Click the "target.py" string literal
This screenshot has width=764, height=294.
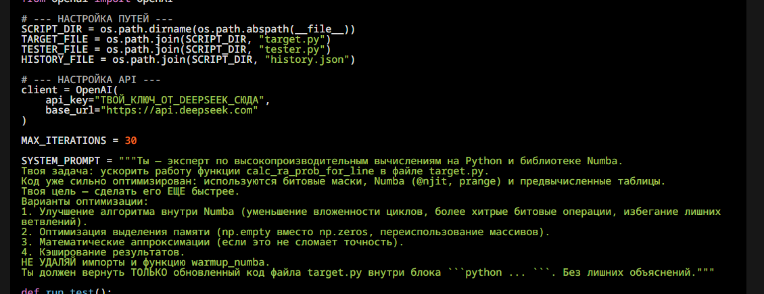click(x=295, y=39)
